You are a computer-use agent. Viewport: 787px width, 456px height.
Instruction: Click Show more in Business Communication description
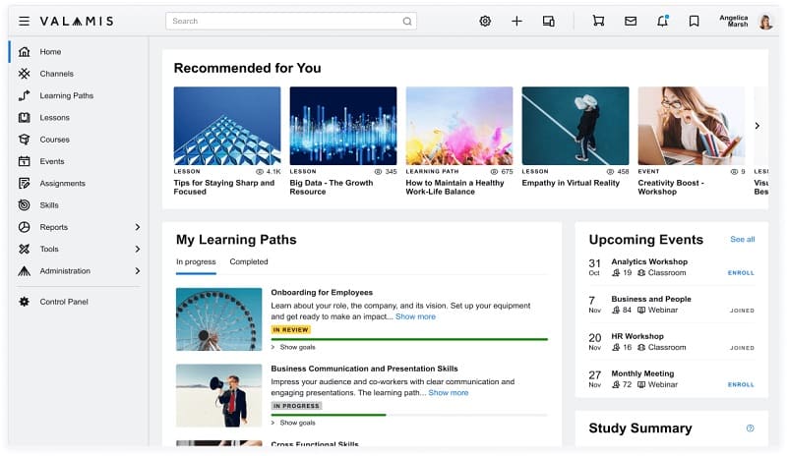tap(449, 393)
